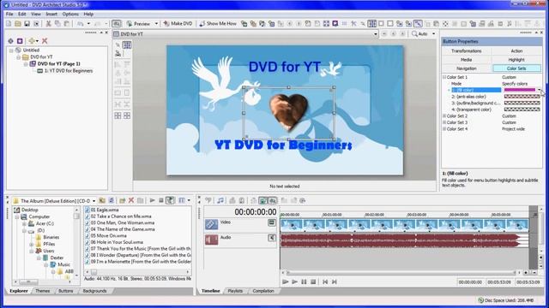549x308 pixels.
Task: Switch to the Themes tab
Action: (42, 291)
